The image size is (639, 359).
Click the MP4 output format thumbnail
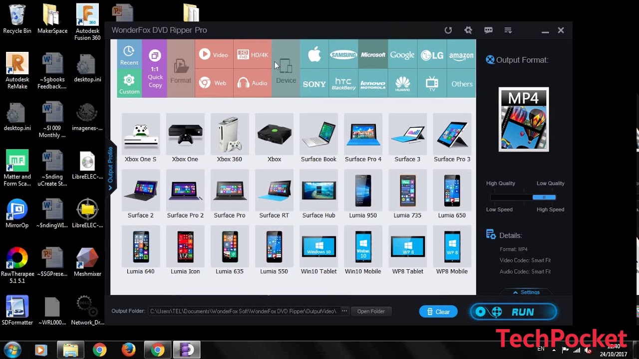(x=524, y=120)
